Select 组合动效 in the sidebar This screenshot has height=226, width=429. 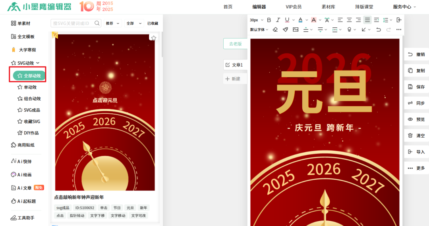coord(29,99)
